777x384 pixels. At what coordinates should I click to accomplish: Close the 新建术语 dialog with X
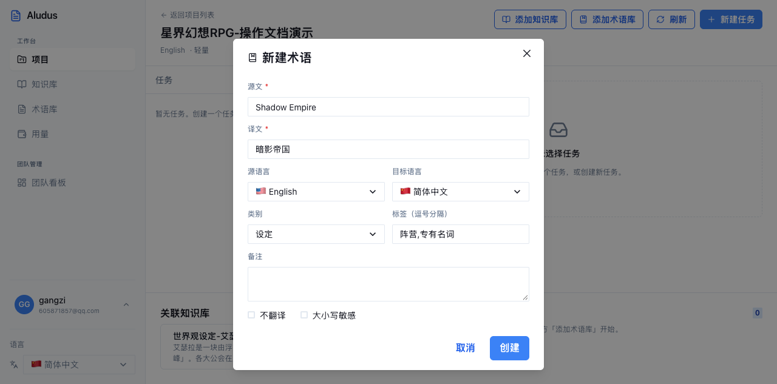[527, 53]
